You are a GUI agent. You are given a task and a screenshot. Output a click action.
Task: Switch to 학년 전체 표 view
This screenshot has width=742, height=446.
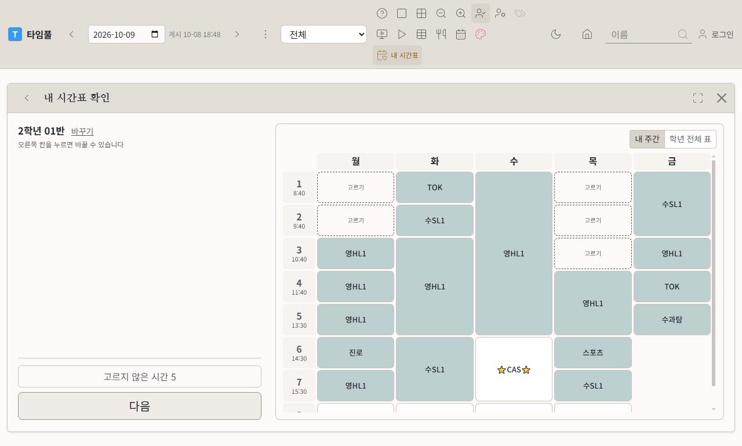point(690,139)
